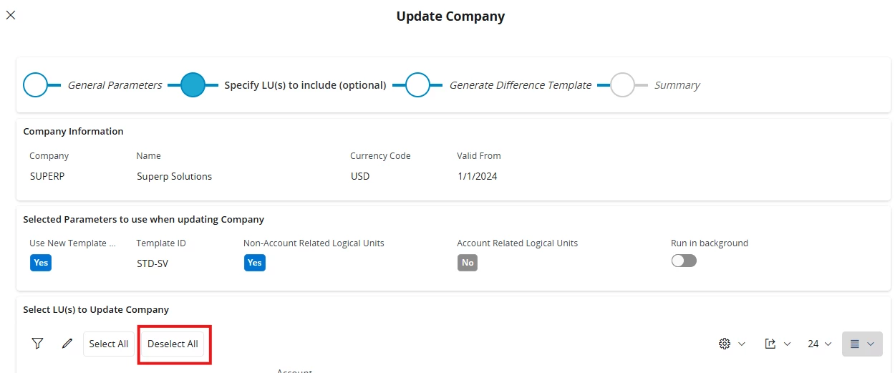Open the gear settings menu for the LU list

pyautogui.click(x=725, y=344)
